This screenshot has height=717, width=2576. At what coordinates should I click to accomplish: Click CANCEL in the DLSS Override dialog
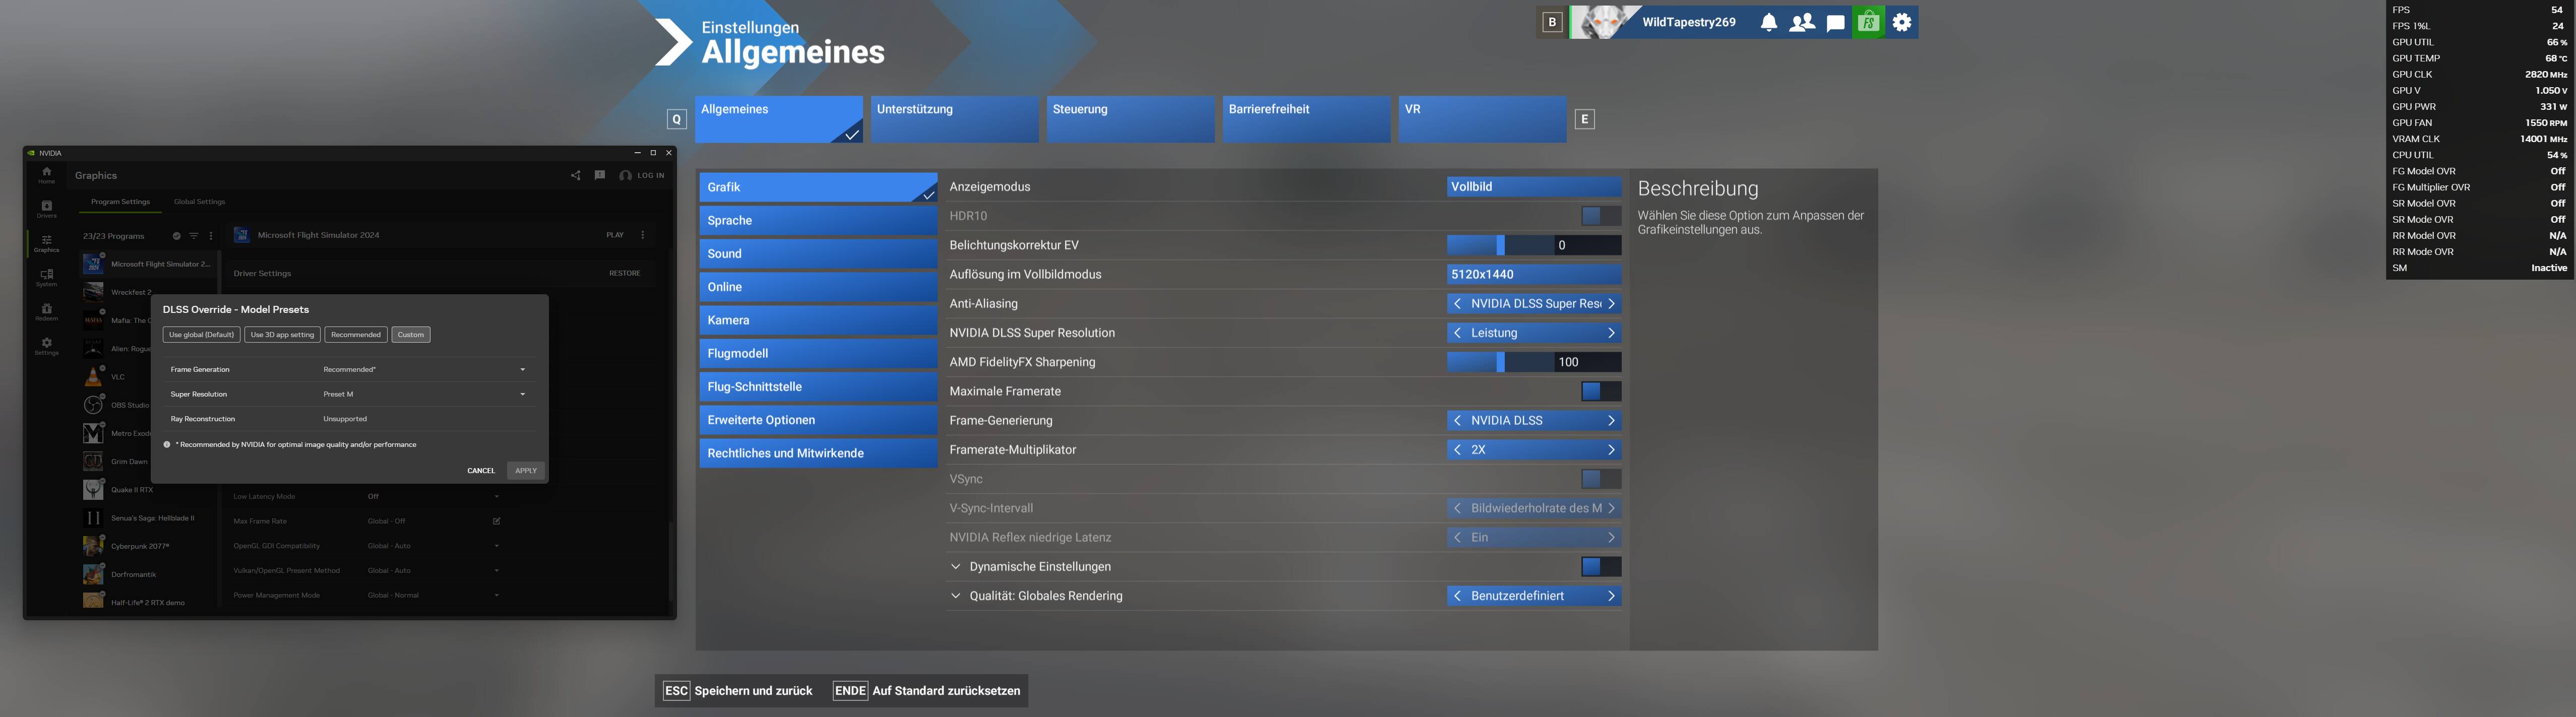(x=481, y=470)
